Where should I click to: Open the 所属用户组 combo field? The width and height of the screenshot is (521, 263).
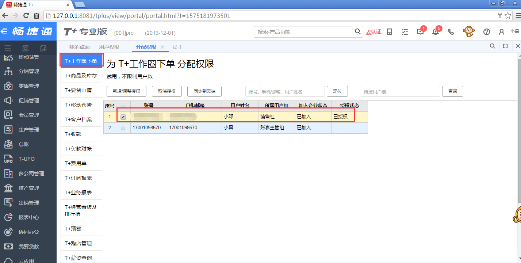[400, 92]
